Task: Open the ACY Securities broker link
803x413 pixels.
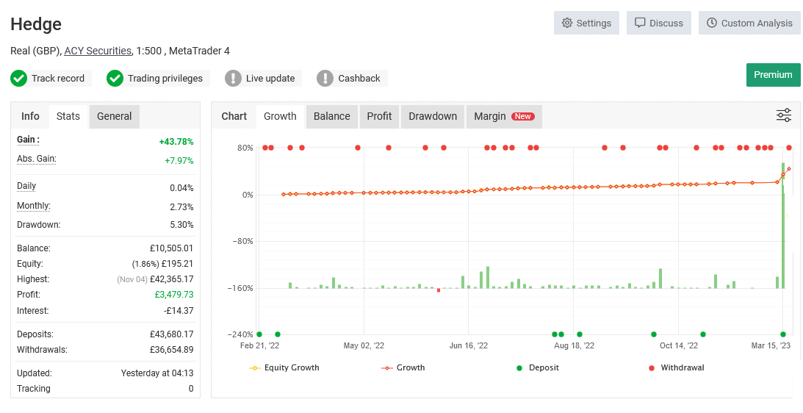Action: [x=98, y=51]
